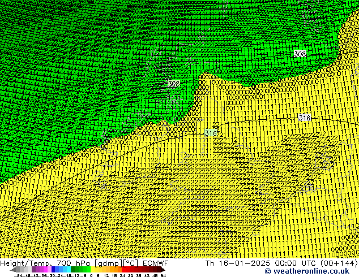Click the 308 contour label at upper right
Image resolution: width=359 pixels, height=277 pixels.
click(x=300, y=54)
